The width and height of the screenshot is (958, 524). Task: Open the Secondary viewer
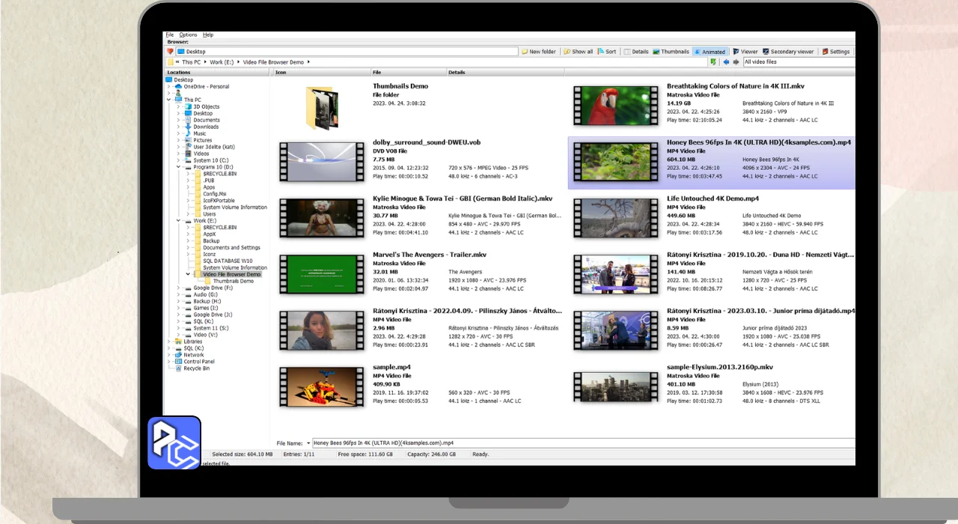(787, 52)
